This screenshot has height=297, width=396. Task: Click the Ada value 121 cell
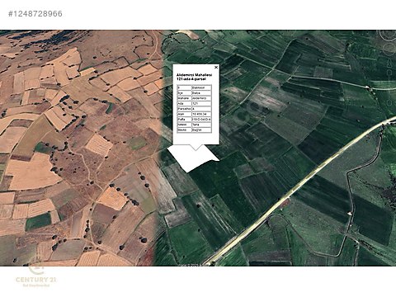point(201,103)
